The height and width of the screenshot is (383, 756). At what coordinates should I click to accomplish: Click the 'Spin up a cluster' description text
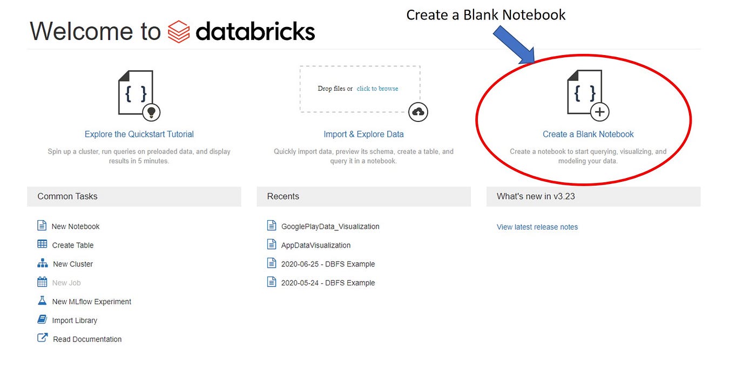[139, 156]
